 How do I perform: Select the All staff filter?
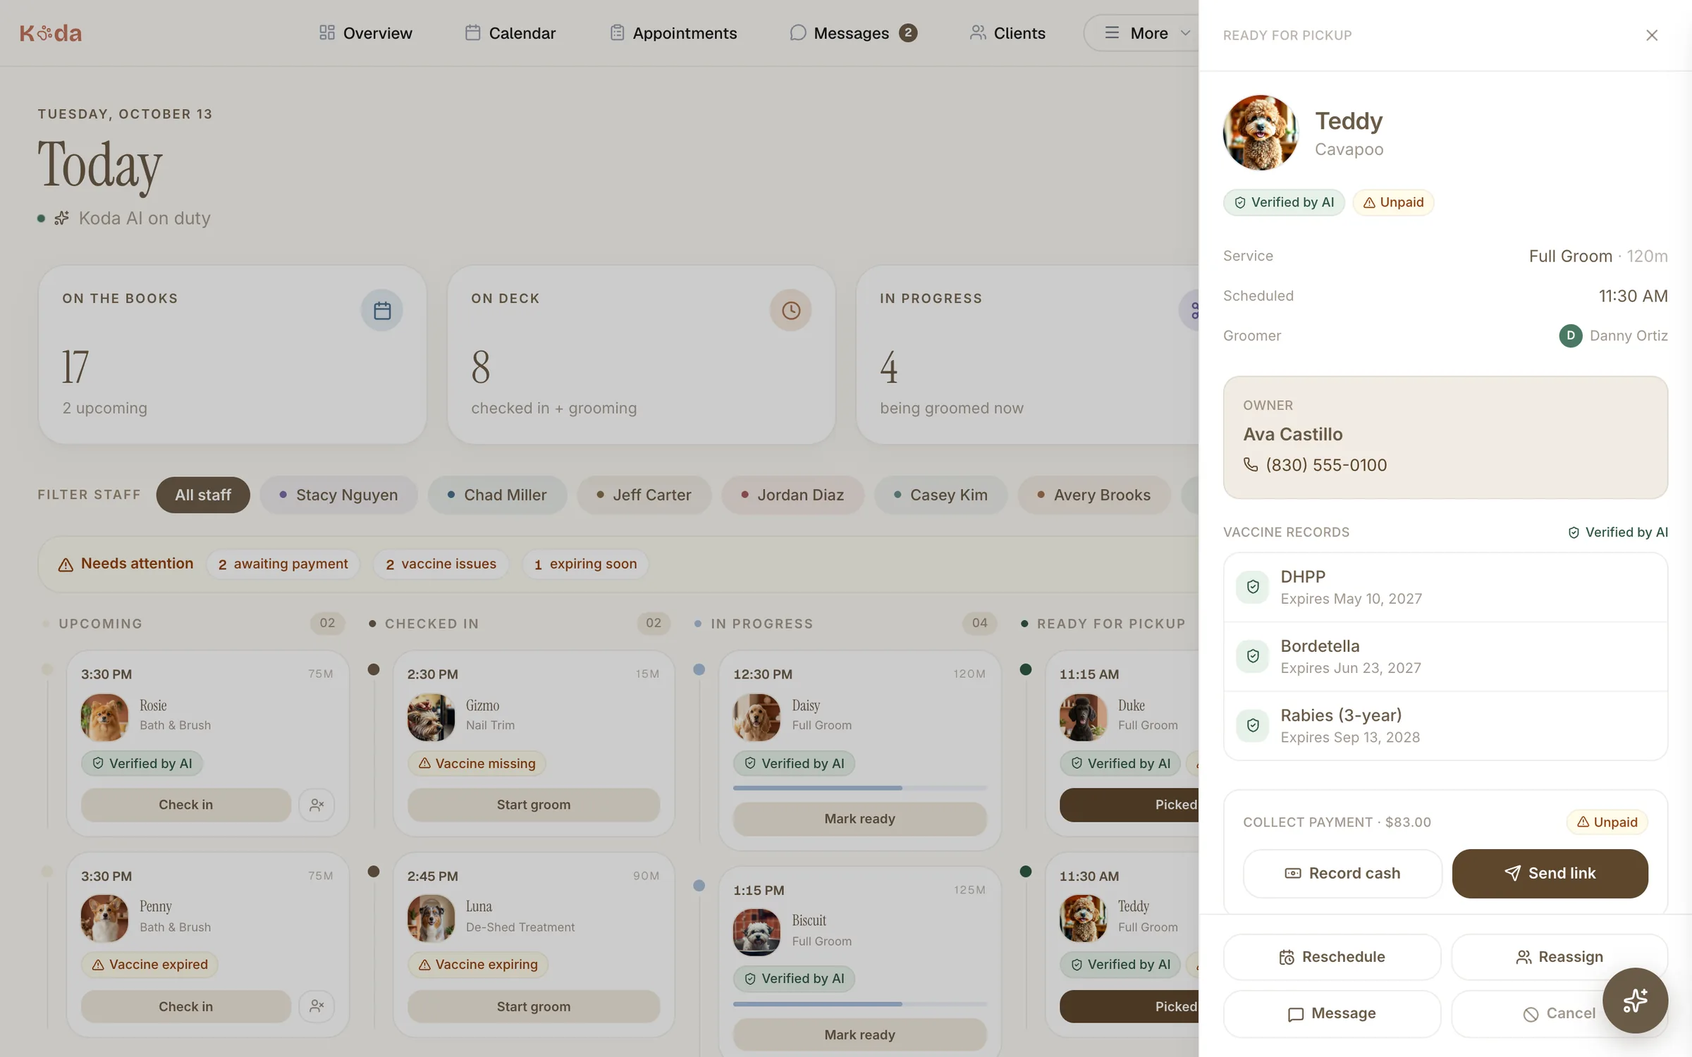click(x=203, y=495)
